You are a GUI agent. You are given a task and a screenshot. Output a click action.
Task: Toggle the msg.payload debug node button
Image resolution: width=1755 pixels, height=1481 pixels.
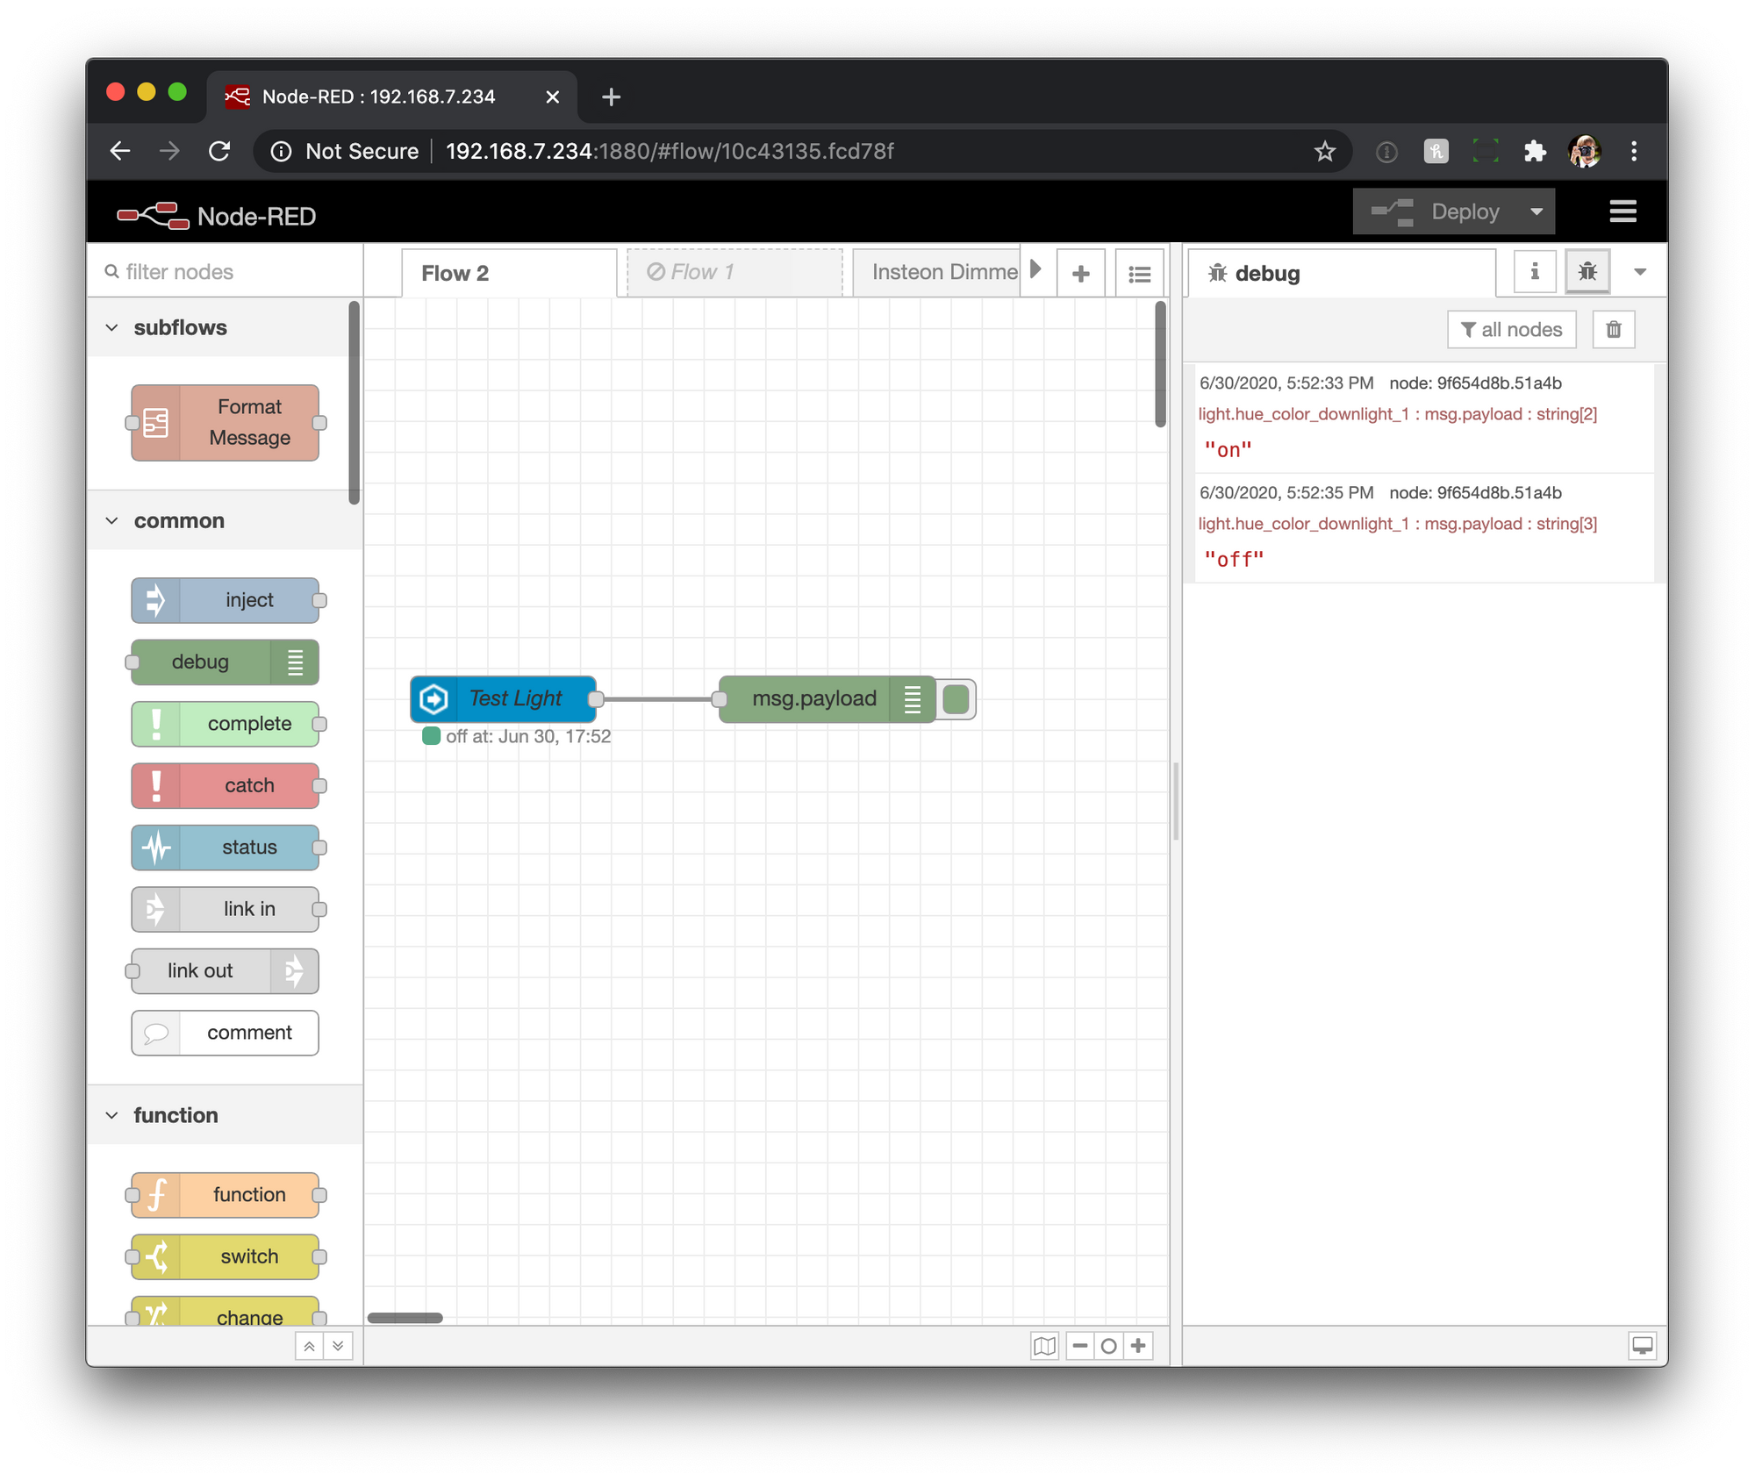[x=956, y=699]
